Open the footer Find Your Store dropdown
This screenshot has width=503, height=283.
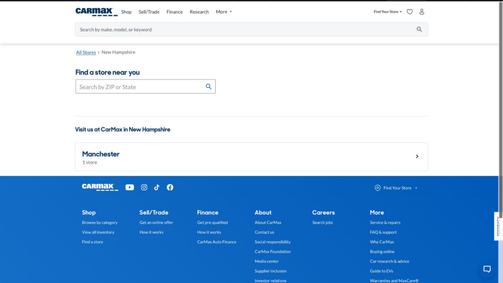400,188
